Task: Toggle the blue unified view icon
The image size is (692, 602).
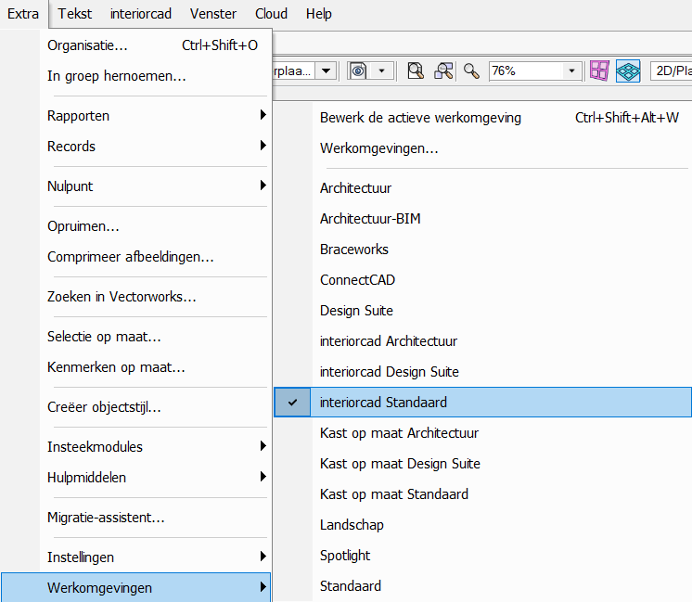Action: coord(628,70)
